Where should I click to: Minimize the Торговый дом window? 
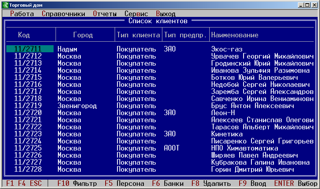[x=300, y=5]
